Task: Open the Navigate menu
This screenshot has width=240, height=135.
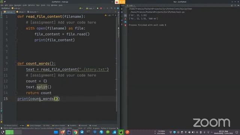Action: point(18,5)
